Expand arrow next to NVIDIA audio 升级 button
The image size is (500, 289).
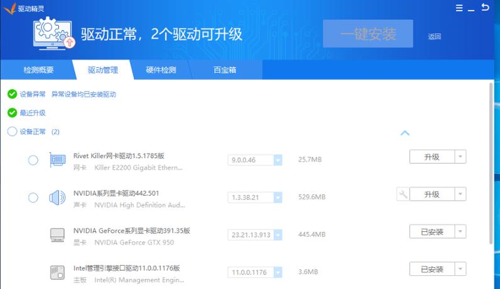tap(460, 194)
